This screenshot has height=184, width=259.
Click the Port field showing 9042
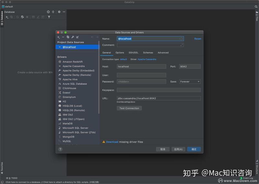[190, 66]
